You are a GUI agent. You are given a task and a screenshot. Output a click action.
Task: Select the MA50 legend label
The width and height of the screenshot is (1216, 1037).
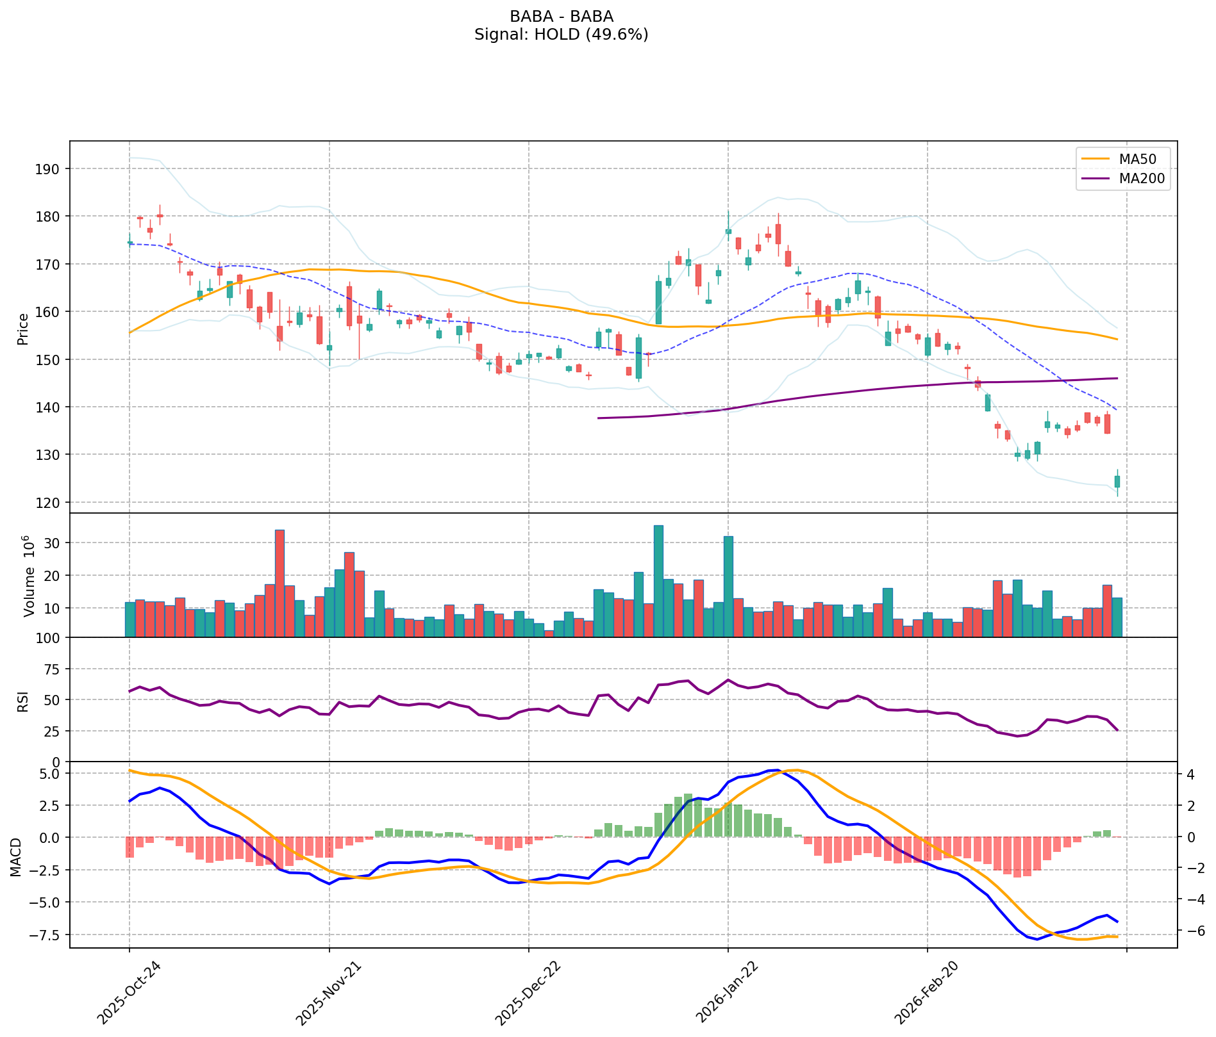point(1137,159)
